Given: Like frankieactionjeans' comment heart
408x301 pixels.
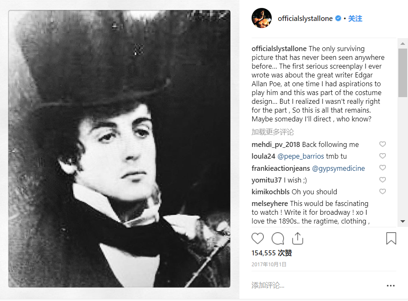Looking at the screenshot, I should [382, 168].
